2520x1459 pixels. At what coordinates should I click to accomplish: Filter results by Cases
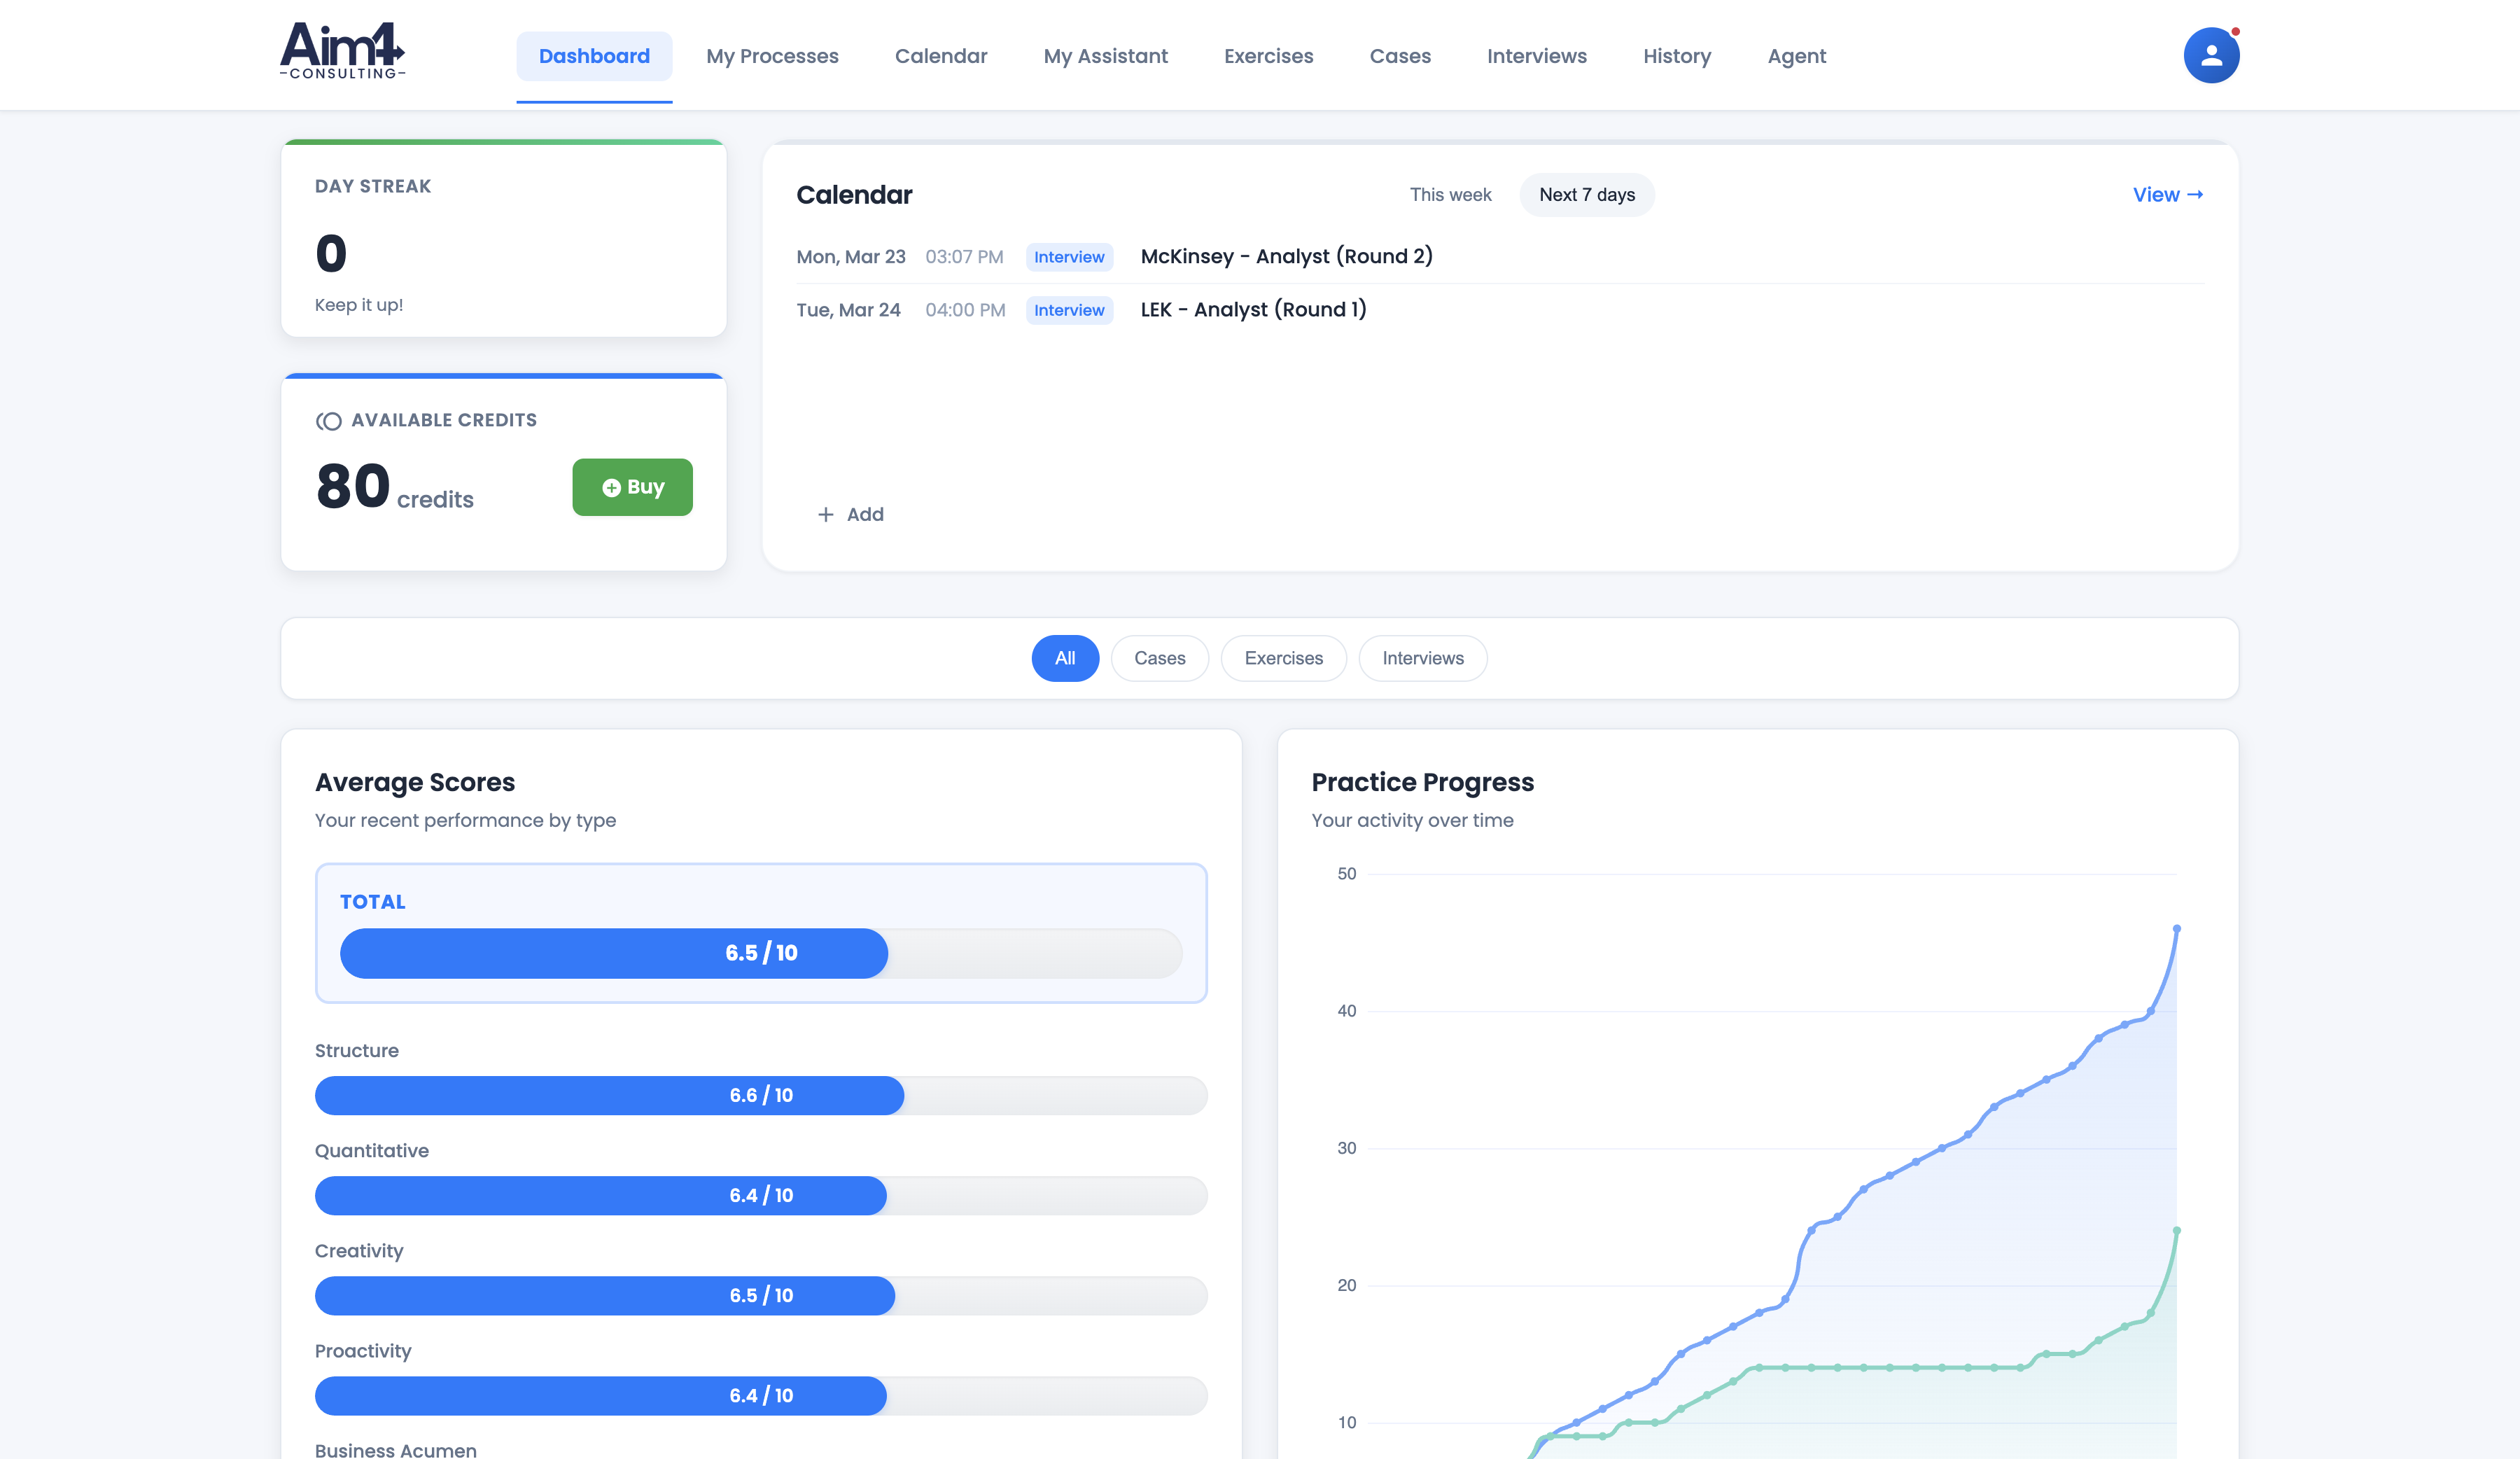[1159, 658]
